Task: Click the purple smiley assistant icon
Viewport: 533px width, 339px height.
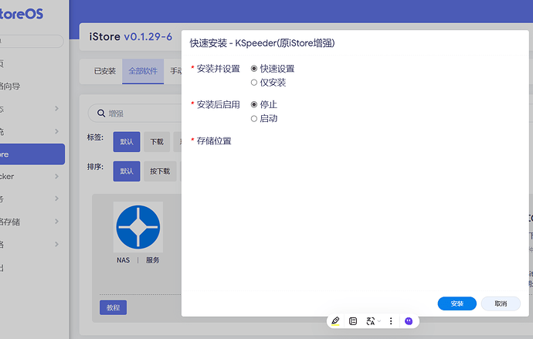Action: (x=409, y=320)
